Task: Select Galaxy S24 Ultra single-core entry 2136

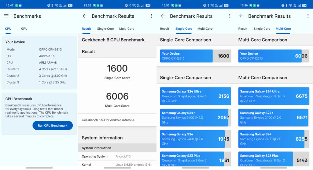Action: tap(195, 96)
